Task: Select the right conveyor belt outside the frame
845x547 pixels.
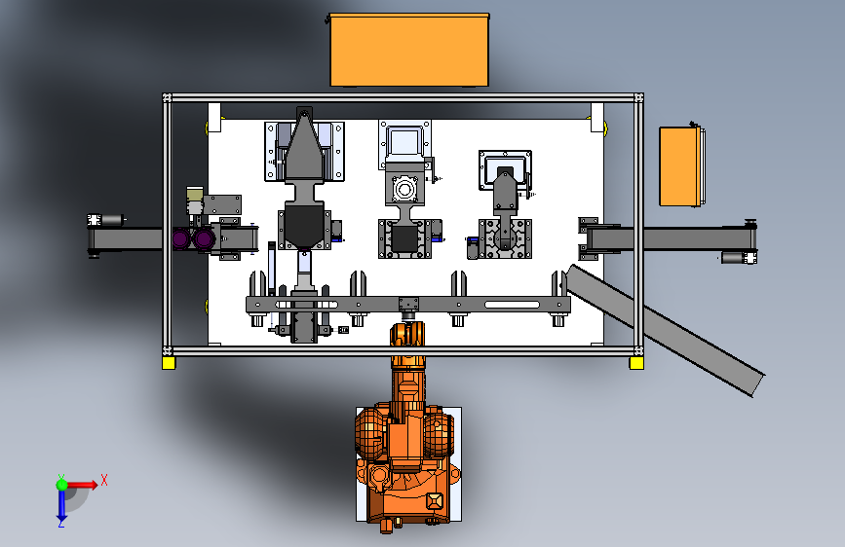Action: [x=699, y=238]
